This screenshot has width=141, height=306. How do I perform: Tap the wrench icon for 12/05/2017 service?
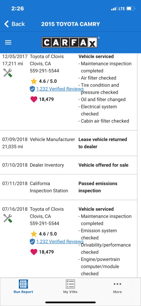tap(8, 73)
